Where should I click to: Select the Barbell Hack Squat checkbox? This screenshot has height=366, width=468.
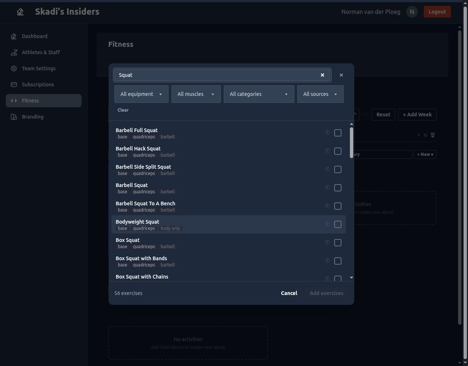pos(338,151)
